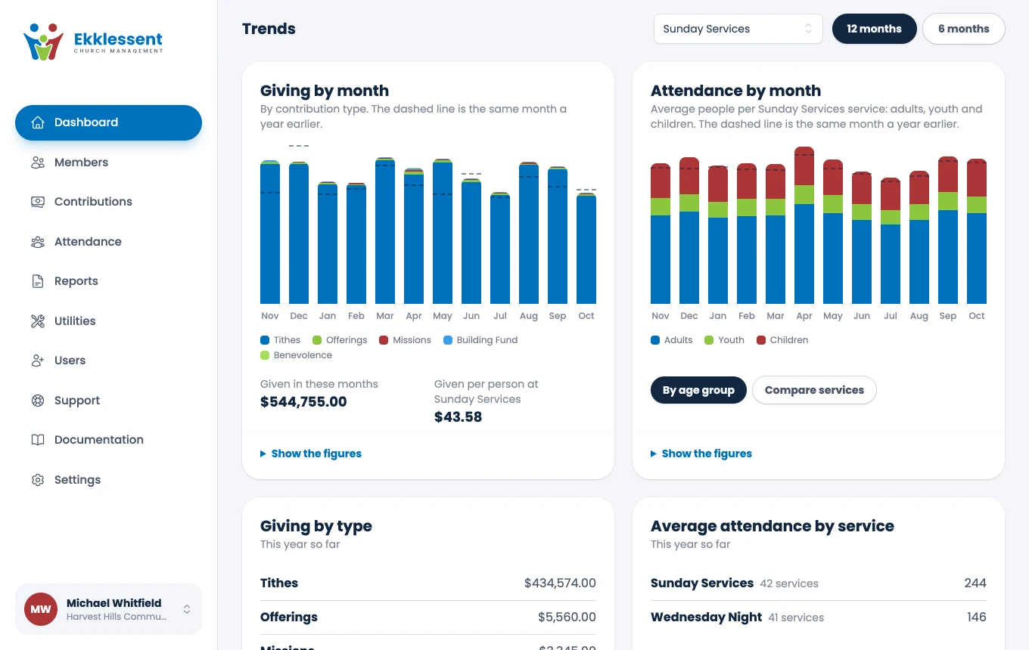Image resolution: width=1029 pixels, height=650 pixels.
Task: Open Contributions in the sidebar
Action: click(108, 202)
